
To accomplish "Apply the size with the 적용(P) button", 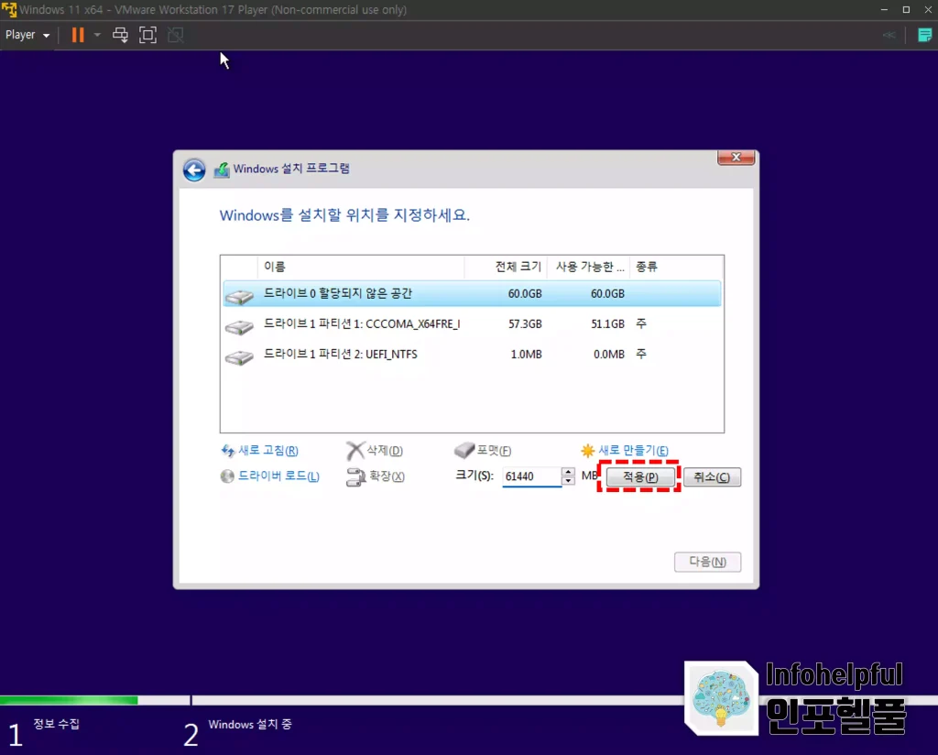I will 640,476.
